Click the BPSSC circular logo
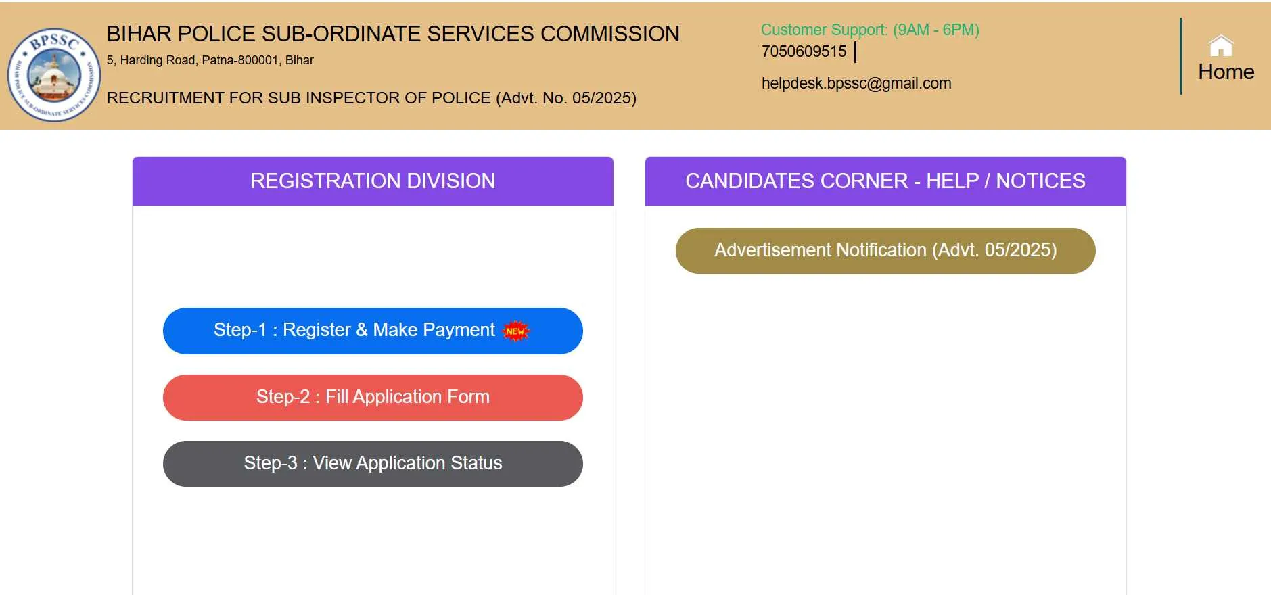1271x595 pixels. [x=54, y=74]
